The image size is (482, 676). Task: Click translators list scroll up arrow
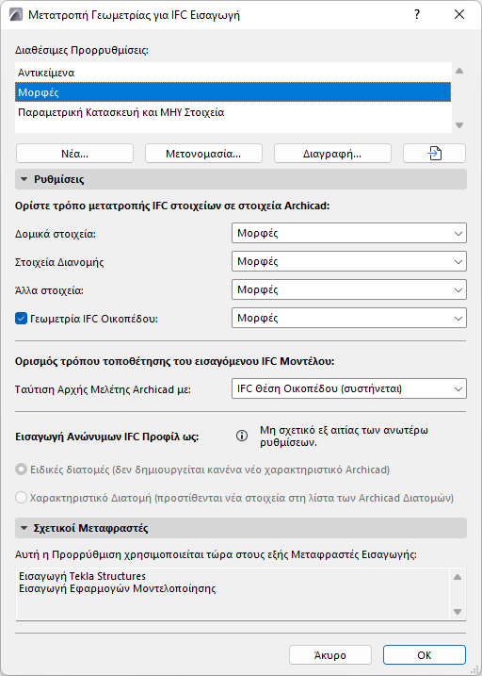[458, 577]
